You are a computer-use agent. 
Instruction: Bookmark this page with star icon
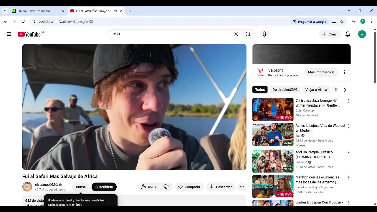(342, 21)
